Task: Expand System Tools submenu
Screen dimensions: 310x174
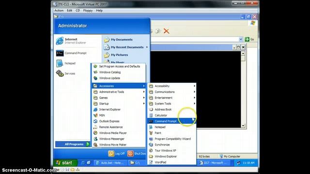Action: [x=172, y=103]
